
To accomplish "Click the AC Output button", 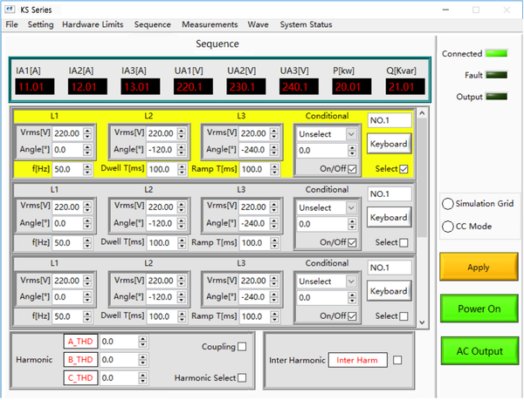I will (479, 350).
